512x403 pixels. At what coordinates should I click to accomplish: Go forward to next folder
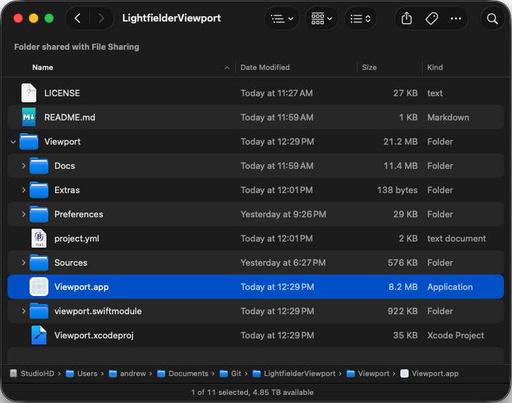point(101,18)
